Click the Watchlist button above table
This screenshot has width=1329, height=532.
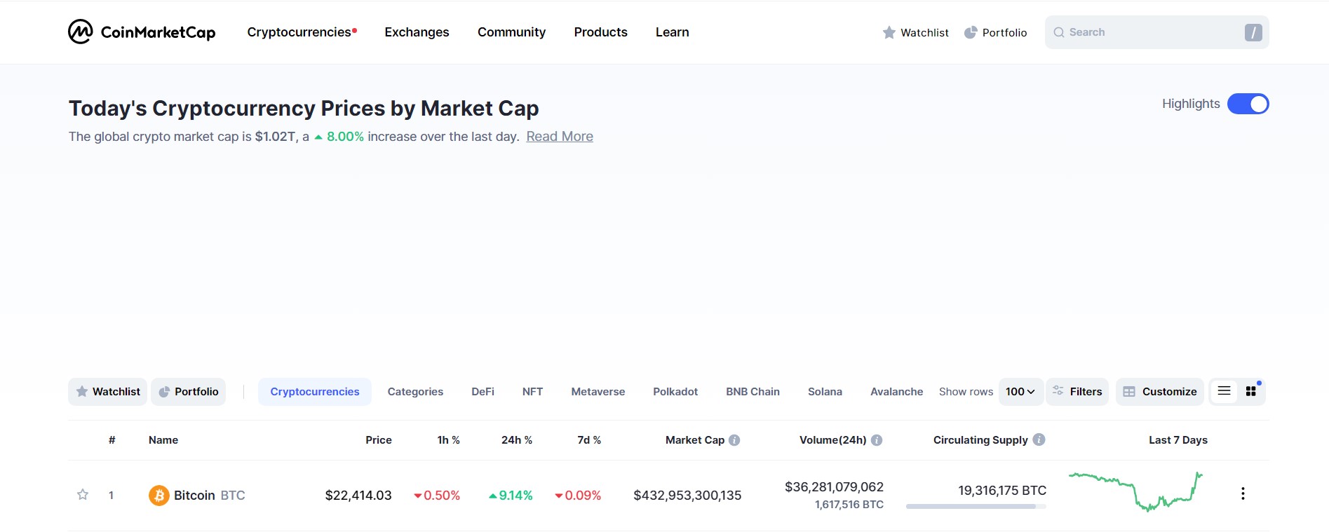(x=107, y=392)
